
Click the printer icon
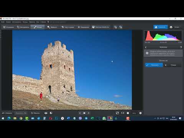click(171, 27)
